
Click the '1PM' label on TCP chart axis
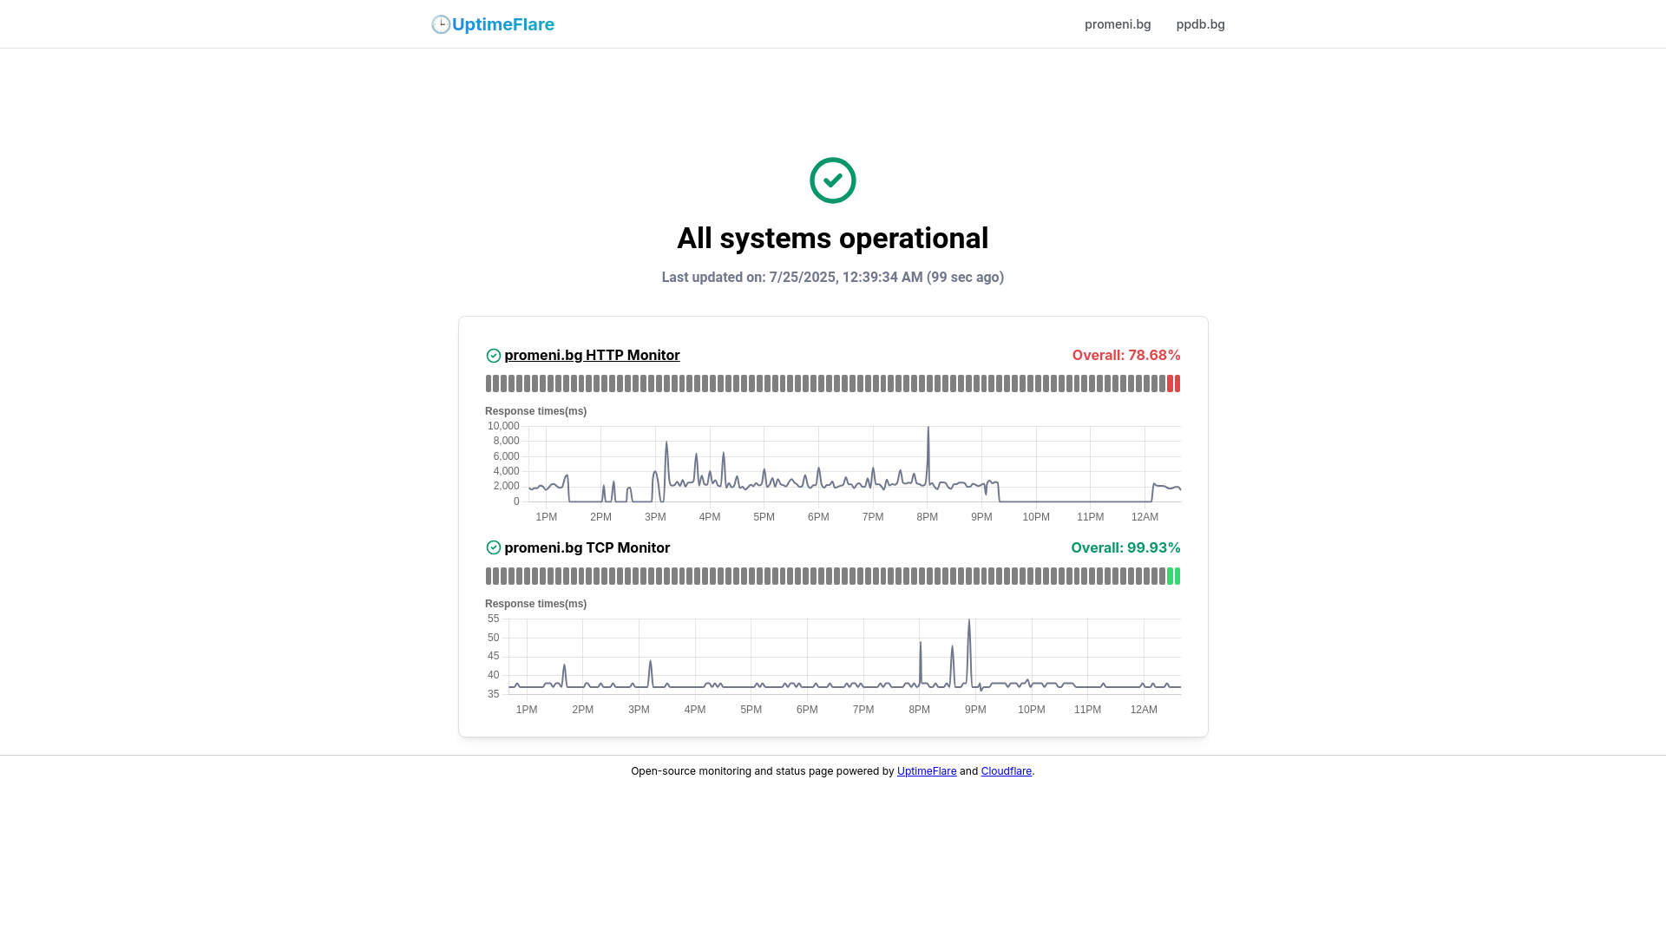[527, 710]
